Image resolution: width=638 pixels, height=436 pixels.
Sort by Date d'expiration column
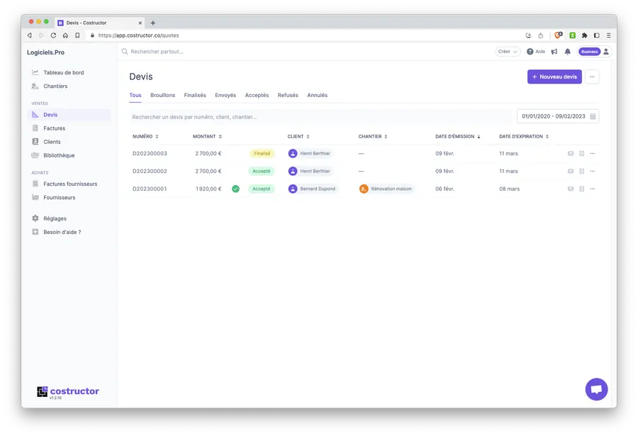tap(524, 136)
